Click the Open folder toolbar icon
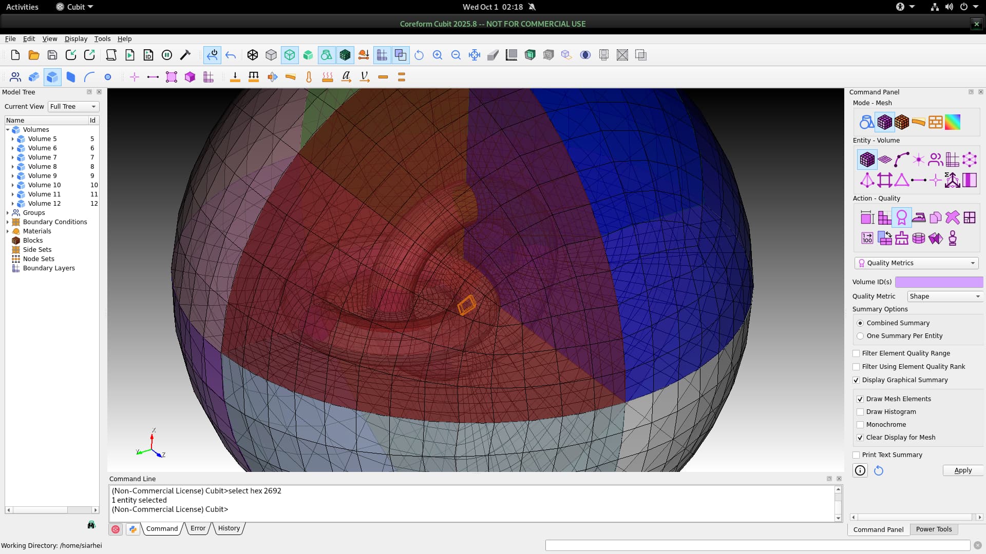 coord(34,55)
